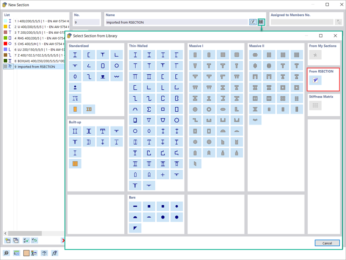Pick the Thin-Walled pi-shaped section icon
Viewport: 346px width, 260px height.
click(x=135, y=77)
